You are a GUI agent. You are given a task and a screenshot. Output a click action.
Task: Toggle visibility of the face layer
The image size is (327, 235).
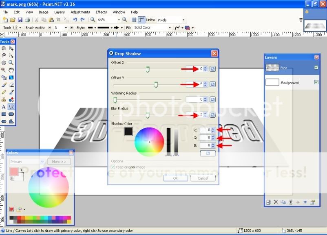click(x=316, y=68)
